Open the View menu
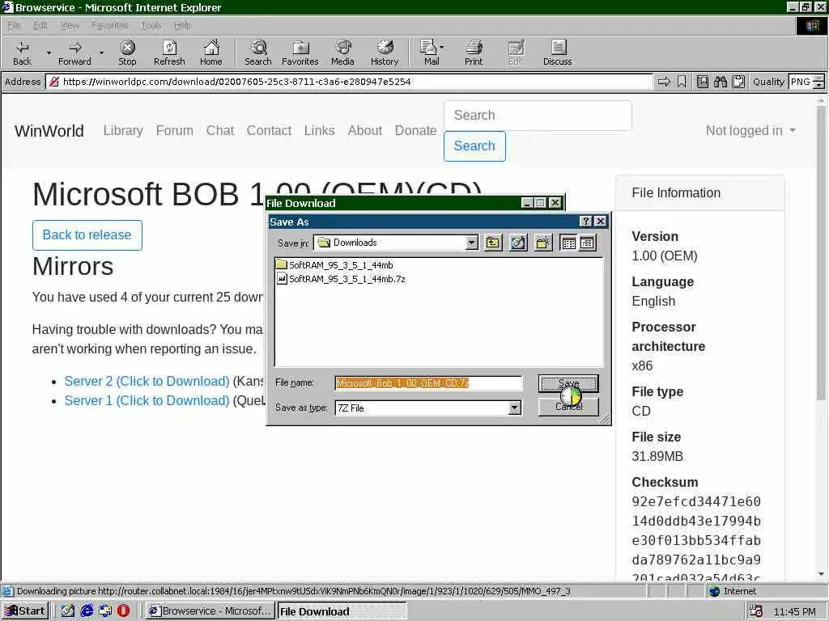The width and height of the screenshot is (829, 621). pos(70,25)
